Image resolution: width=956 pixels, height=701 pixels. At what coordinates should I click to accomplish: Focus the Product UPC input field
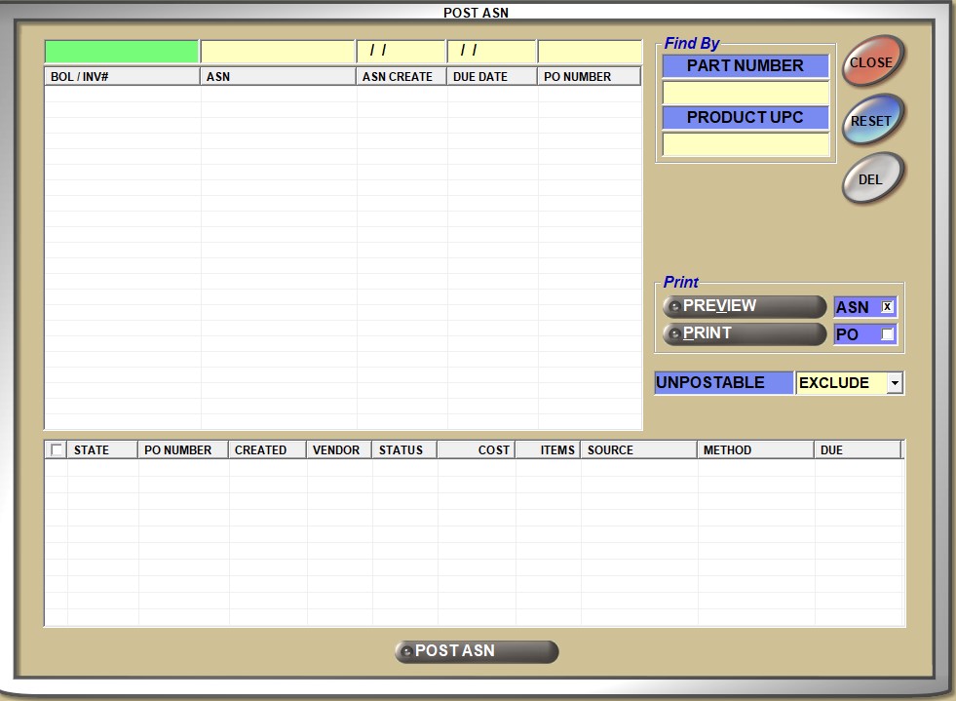745,144
